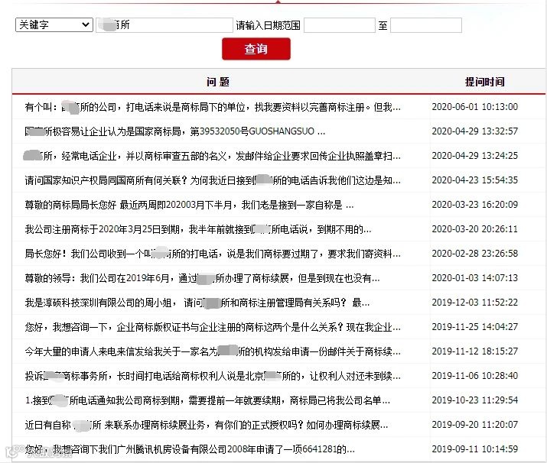Open question from 淳硕科技深圳有限公司的周小姐
This screenshot has height=463, width=547.
click(197, 303)
